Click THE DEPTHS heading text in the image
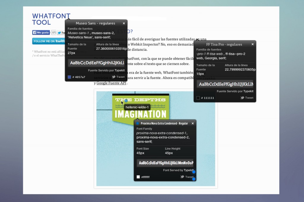This screenshot has height=202, width=304. 140,100
